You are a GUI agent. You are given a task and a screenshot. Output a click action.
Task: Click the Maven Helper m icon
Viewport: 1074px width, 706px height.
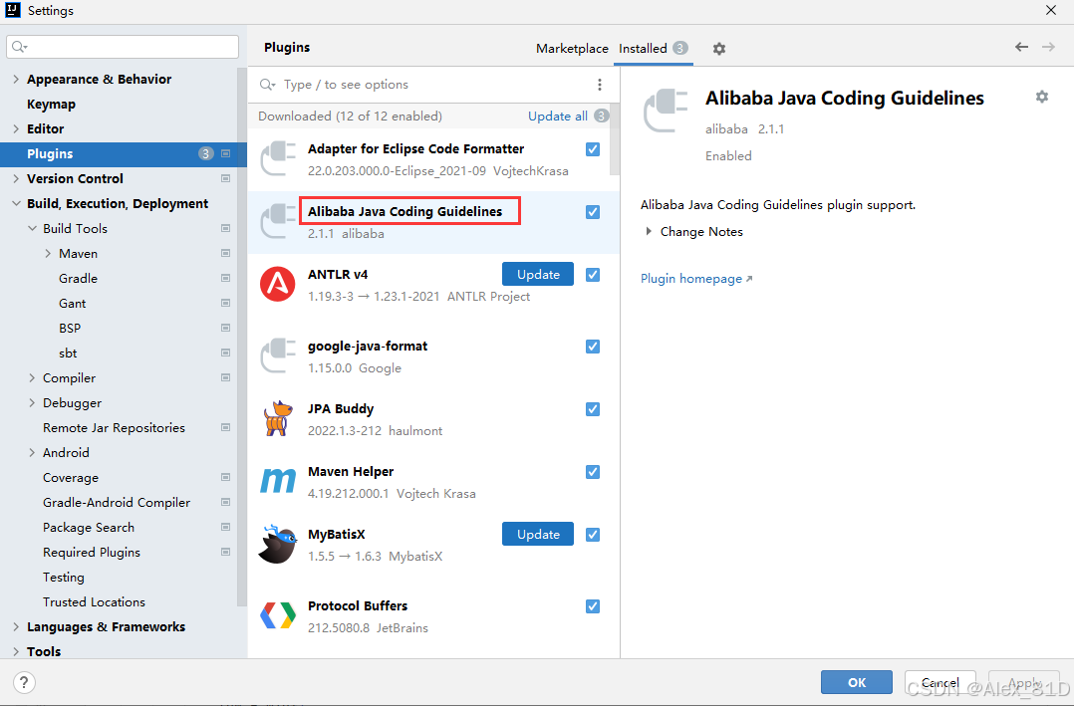click(277, 481)
